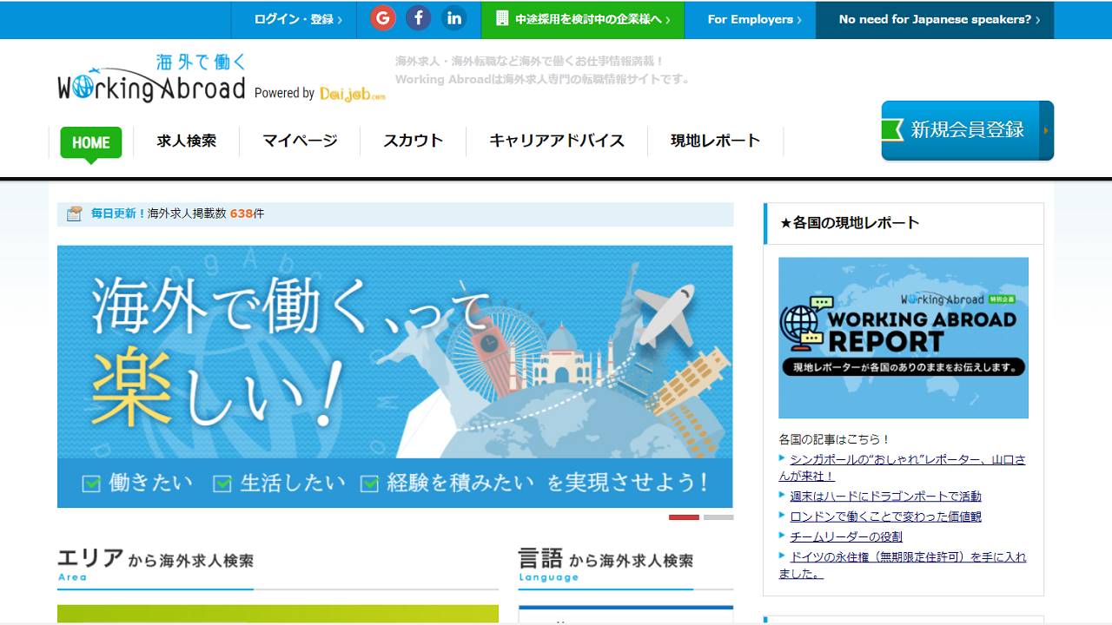Open article ロンドンで働くことで変わった価値観
The width and height of the screenshot is (1112, 625).
point(885,516)
